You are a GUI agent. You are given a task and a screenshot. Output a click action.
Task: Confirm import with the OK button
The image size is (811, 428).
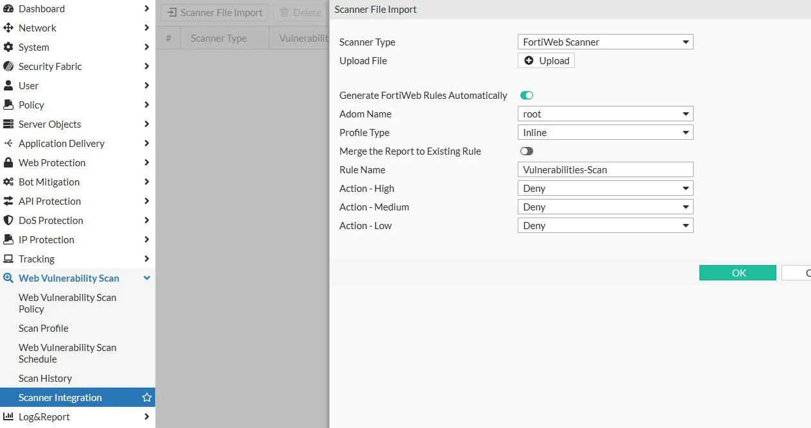(738, 273)
